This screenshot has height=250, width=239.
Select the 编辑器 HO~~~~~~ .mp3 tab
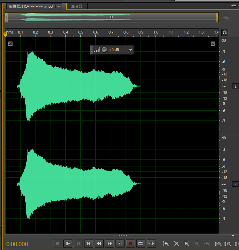click(x=31, y=6)
